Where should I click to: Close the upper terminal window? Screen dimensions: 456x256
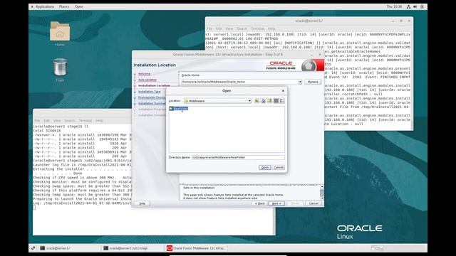tap(409, 21)
